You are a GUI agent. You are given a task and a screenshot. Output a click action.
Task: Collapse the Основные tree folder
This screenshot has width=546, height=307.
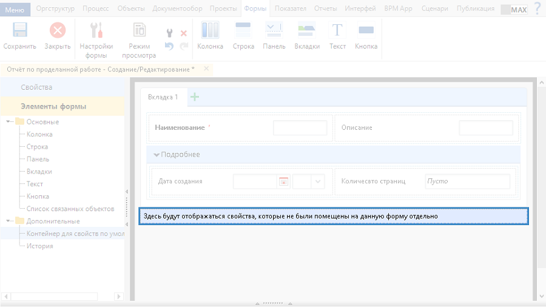point(9,122)
